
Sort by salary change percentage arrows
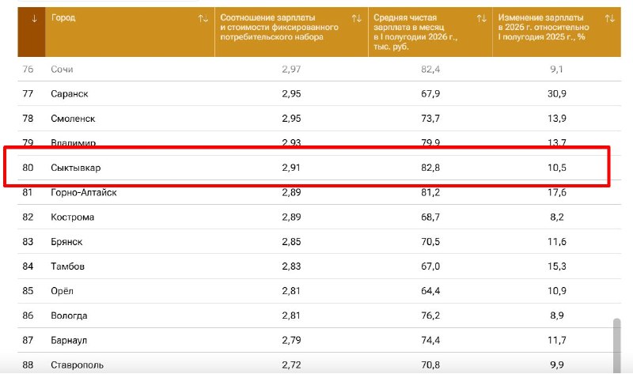pos(609,18)
